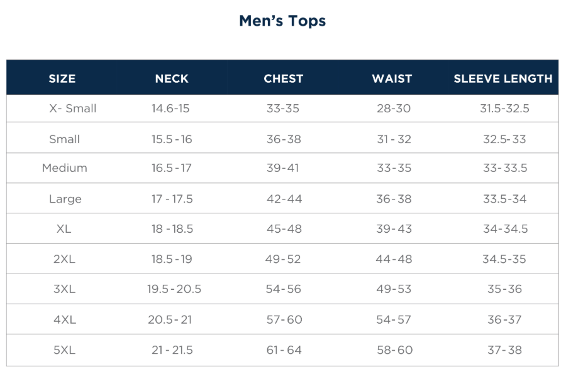Click the Large size row label

coord(65,199)
